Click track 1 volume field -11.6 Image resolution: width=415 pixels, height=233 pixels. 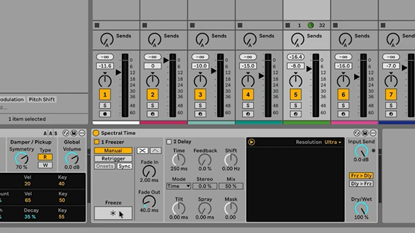105,66
